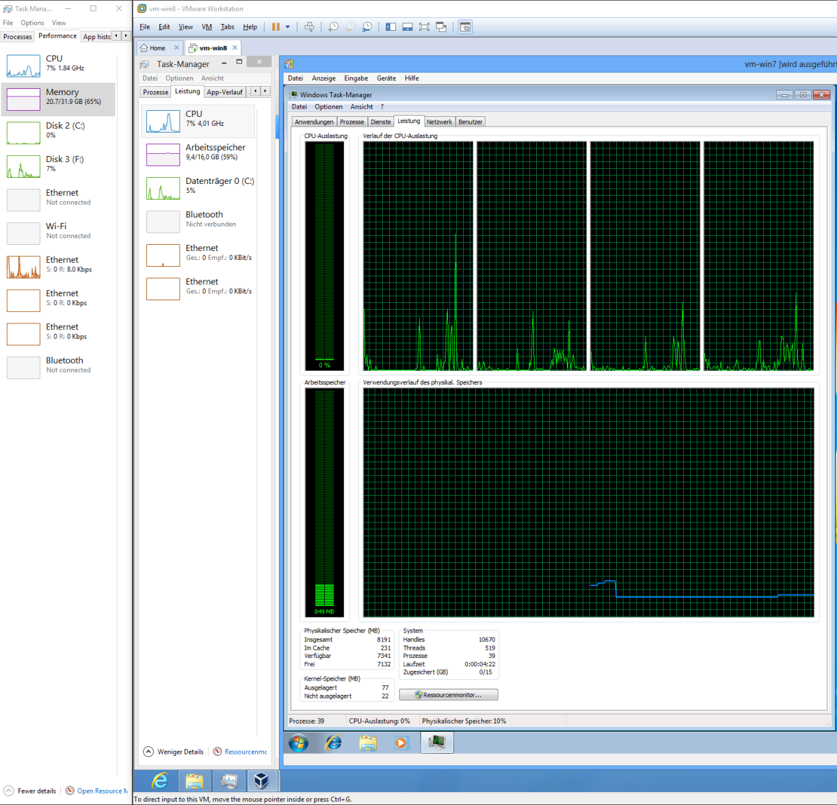Collapse host Task Manager with Fewer details chevron

pyautogui.click(x=9, y=791)
